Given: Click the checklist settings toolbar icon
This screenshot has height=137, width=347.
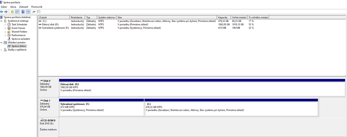Looking at the screenshot, I should [39, 12].
